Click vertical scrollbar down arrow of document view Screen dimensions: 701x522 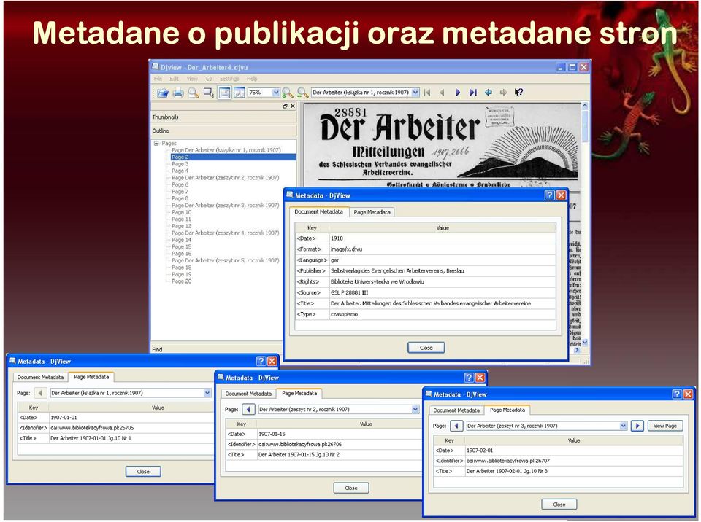[x=584, y=342]
